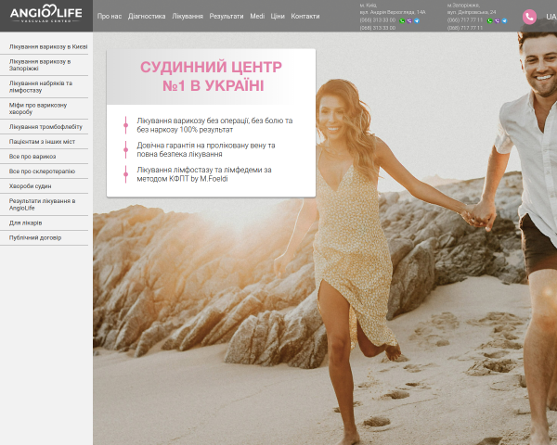Open Viber icon for the Kyiv number
Image resolution: width=557 pixels, height=445 pixels.
[409, 20]
